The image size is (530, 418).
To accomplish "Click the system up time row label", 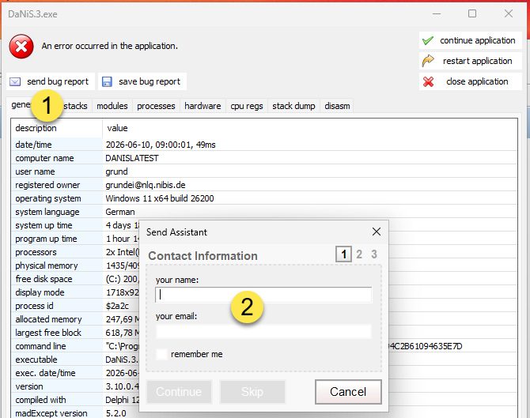I will point(44,225).
